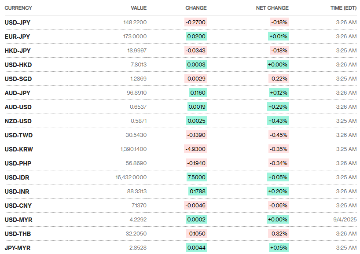Click the 7.5000 change value for USD-IDR
360x254 pixels.
(x=196, y=177)
